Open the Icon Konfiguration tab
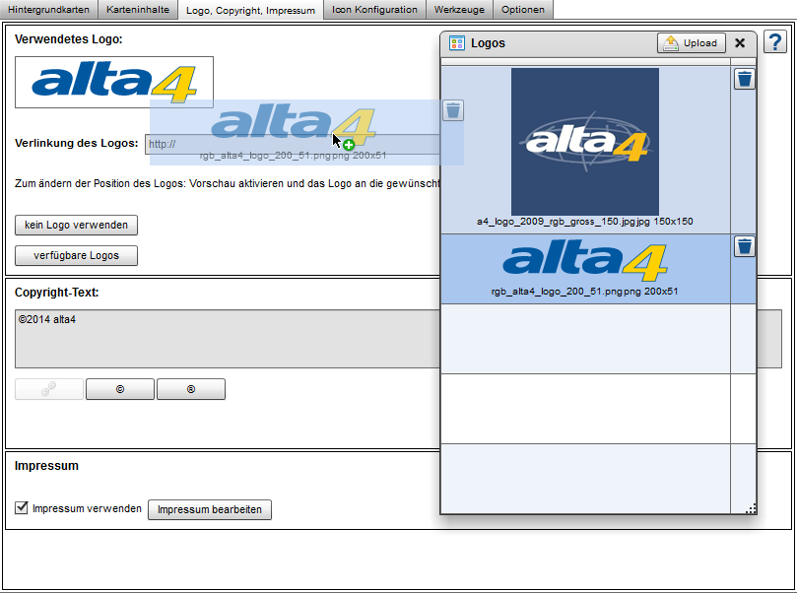The width and height of the screenshot is (797, 593). tap(374, 10)
